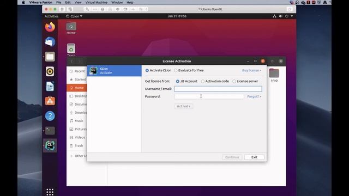Open the Home folder desktop icon
This screenshot has width=349, height=196.
tap(71, 28)
